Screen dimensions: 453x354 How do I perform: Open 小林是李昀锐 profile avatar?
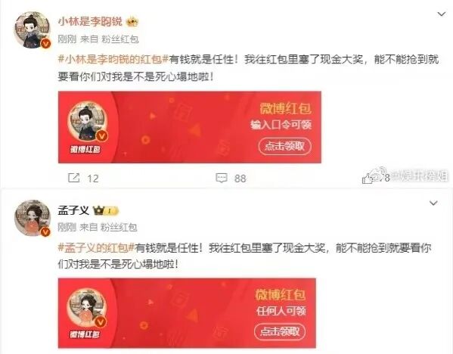pos(33,30)
